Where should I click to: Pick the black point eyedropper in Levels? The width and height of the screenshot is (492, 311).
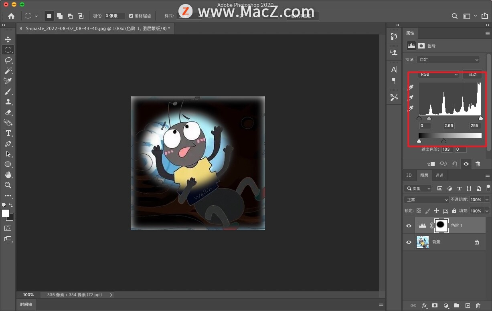coord(411,87)
